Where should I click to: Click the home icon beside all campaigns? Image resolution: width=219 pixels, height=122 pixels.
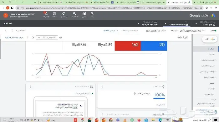(x=214, y=25)
